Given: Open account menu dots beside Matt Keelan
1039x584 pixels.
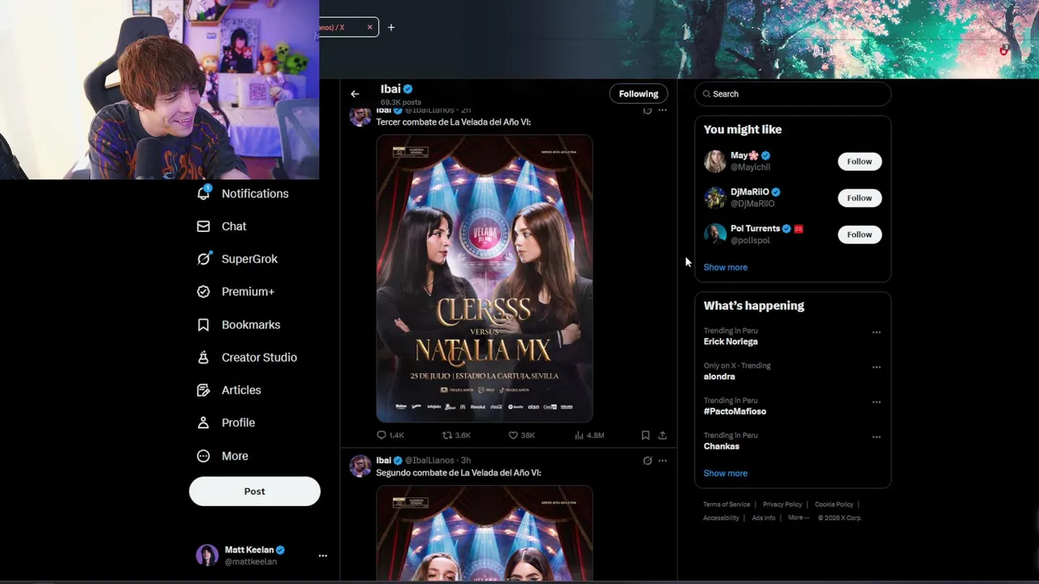Looking at the screenshot, I should pos(322,556).
